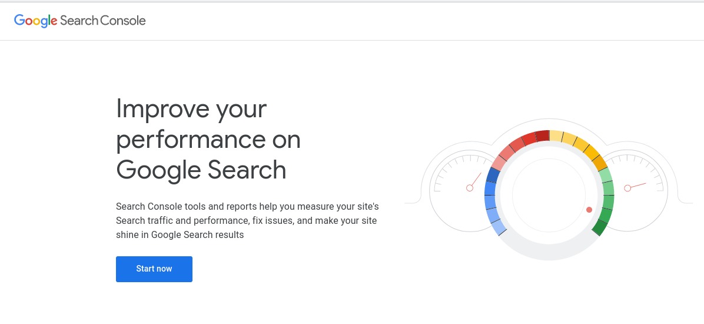Click the light blue bottom gauge segment
Image resolution: width=704 pixels, height=324 pixels.
[x=499, y=228]
